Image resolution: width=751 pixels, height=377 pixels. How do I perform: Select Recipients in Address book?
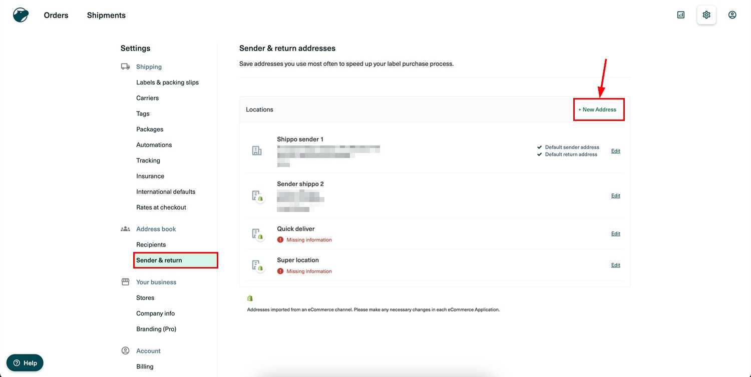(x=151, y=244)
